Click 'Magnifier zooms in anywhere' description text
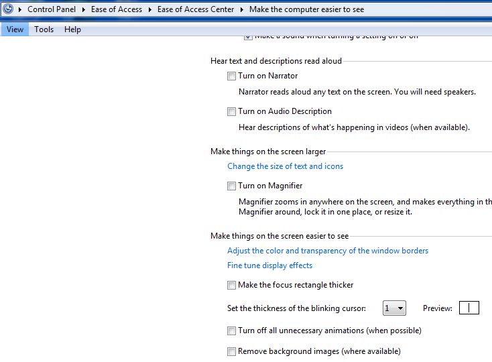 pyautogui.click(x=365, y=206)
